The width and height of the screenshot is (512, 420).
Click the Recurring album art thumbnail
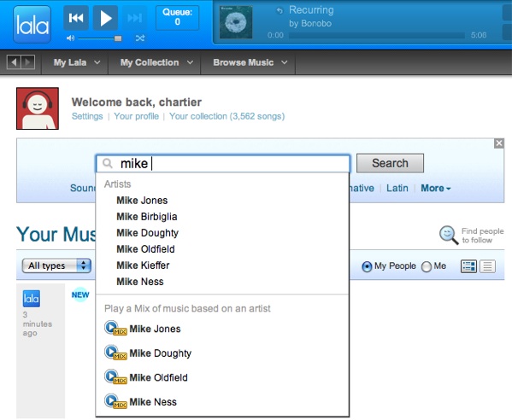236,22
